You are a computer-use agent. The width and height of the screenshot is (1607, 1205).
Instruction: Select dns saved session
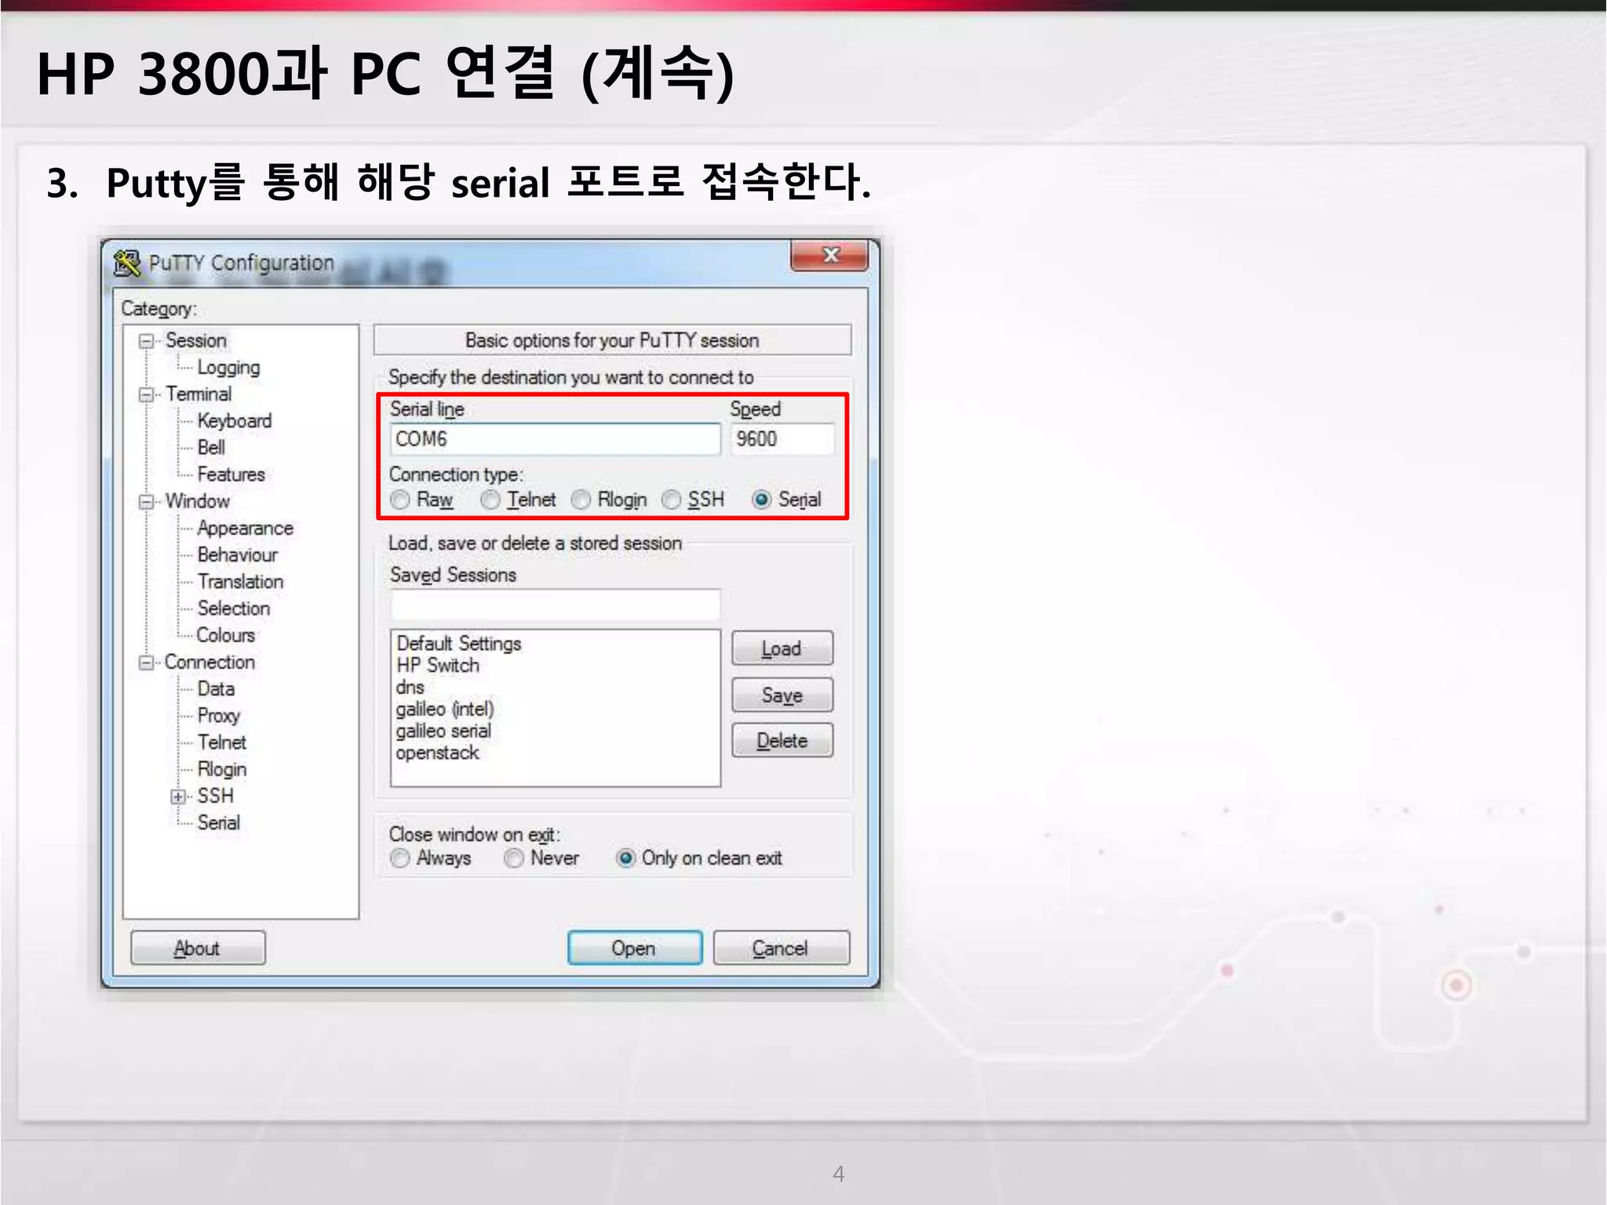[410, 687]
